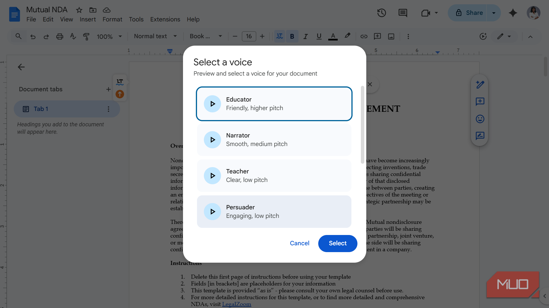This screenshot has width=549, height=308.
Task: Add a new document tab
Action: pos(108,89)
